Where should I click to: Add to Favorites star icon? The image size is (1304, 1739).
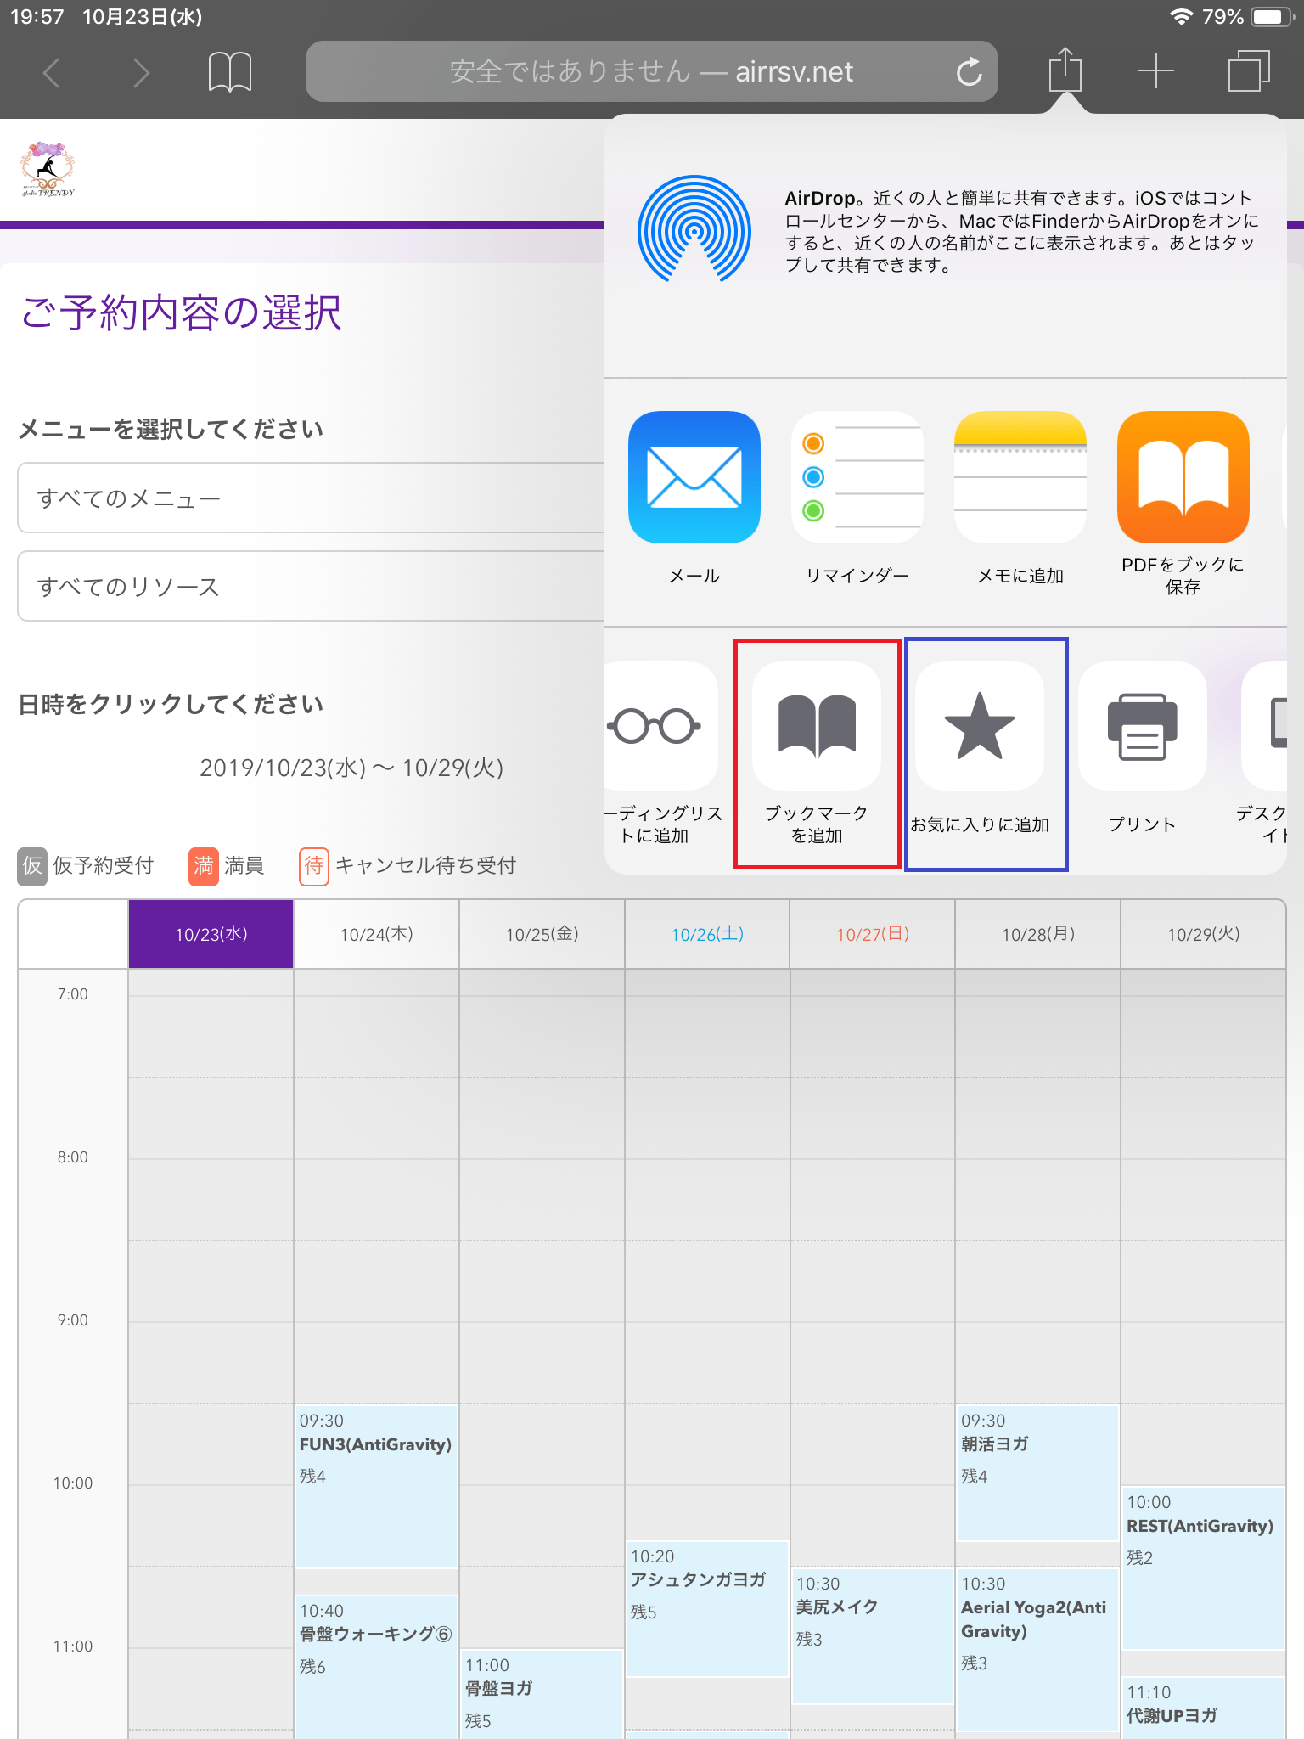point(980,726)
